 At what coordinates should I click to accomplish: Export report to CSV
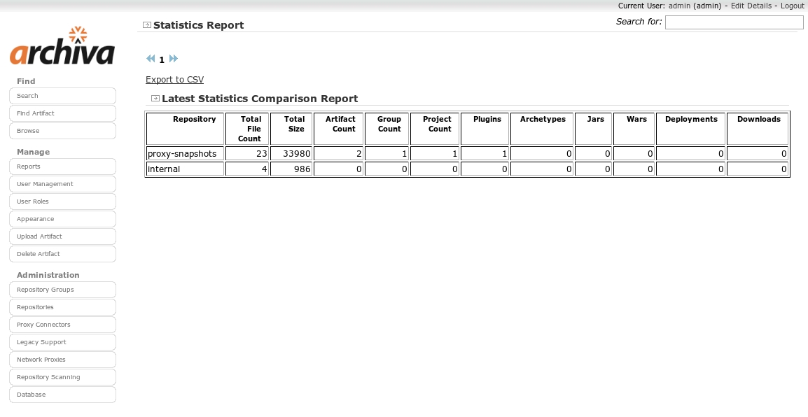point(174,80)
